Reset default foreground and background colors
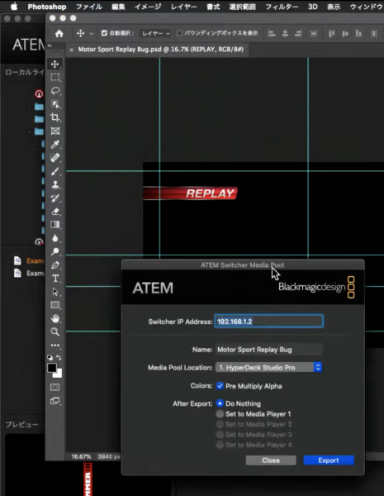This screenshot has width=384, height=496. click(50, 357)
